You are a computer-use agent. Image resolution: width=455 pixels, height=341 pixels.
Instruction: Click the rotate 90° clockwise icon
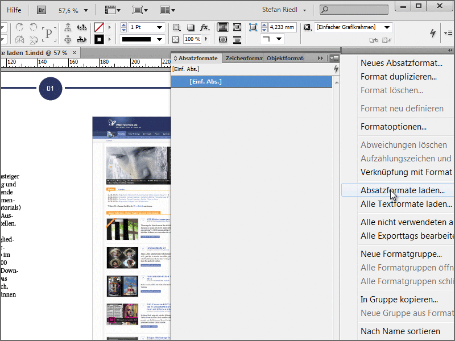tap(19, 27)
